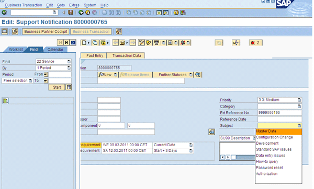
Task: Click the Start search button
Action: (x=57, y=87)
